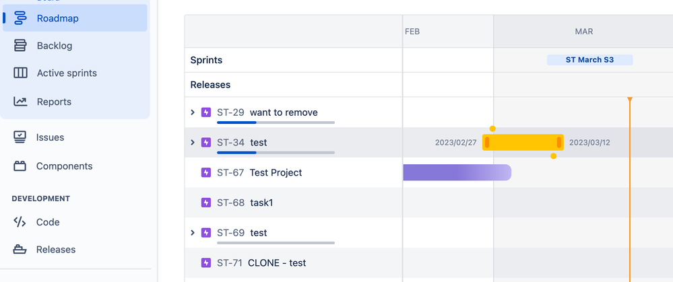Image resolution: width=673 pixels, height=282 pixels.
Task: Click the Reports chart icon
Action: (20, 102)
